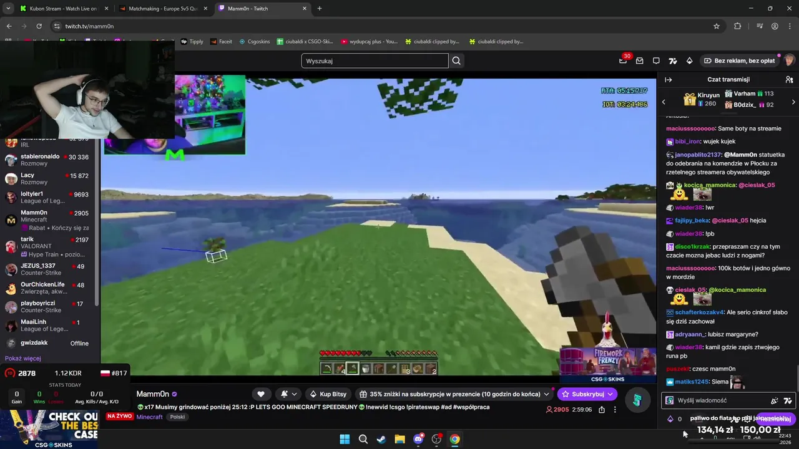Viewport: 799px width, 449px height.
Task: Click the Firework Frenzy CSGO-Skins banner
Action: [x=607, y=364]
